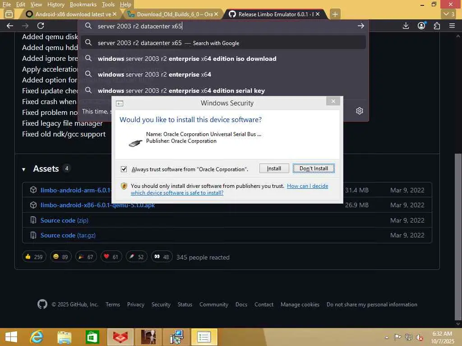The image size is (462, 346).
Task: Open the Edit menu
Action: [x=20, y=5]
